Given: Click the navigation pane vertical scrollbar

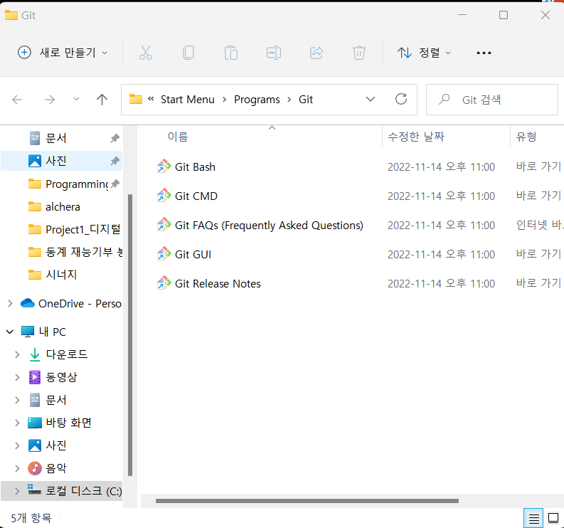Looking at the screenshot, I should [130, 334].
